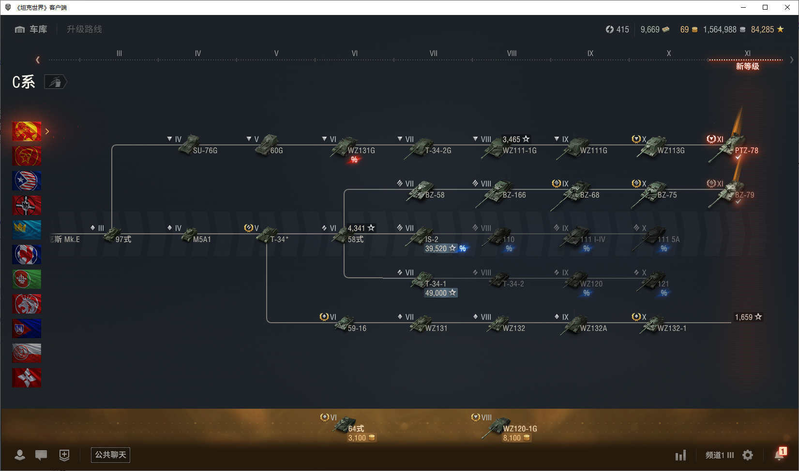
Task: Purchase IS-2 for 39,520 experience
Action: coord(440,248)
